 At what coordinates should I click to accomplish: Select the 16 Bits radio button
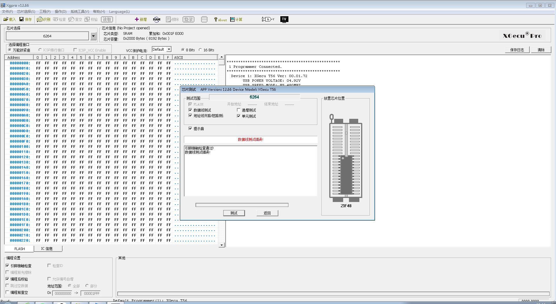click(x=200, y=50)
